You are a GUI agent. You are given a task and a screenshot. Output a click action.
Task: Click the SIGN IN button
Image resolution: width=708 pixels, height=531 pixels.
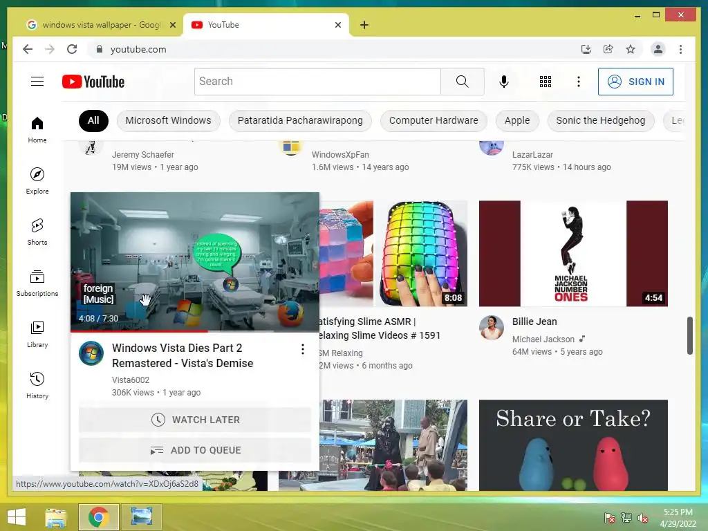(635, 82)
